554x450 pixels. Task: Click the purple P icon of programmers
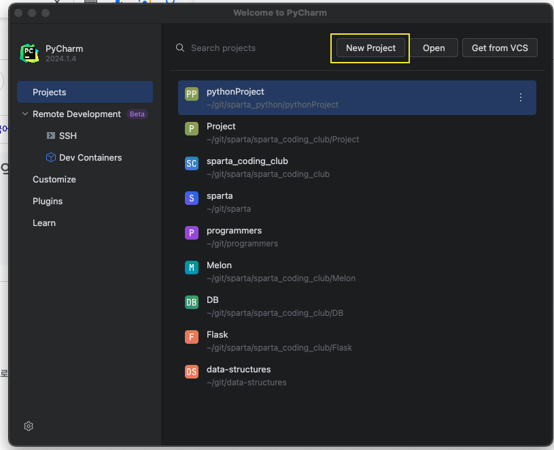[192, 233]
